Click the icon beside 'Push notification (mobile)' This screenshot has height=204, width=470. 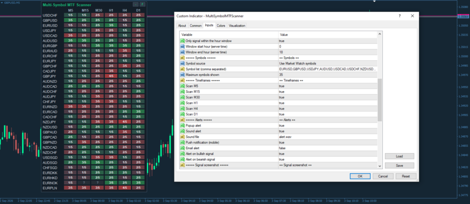point(182,142)
